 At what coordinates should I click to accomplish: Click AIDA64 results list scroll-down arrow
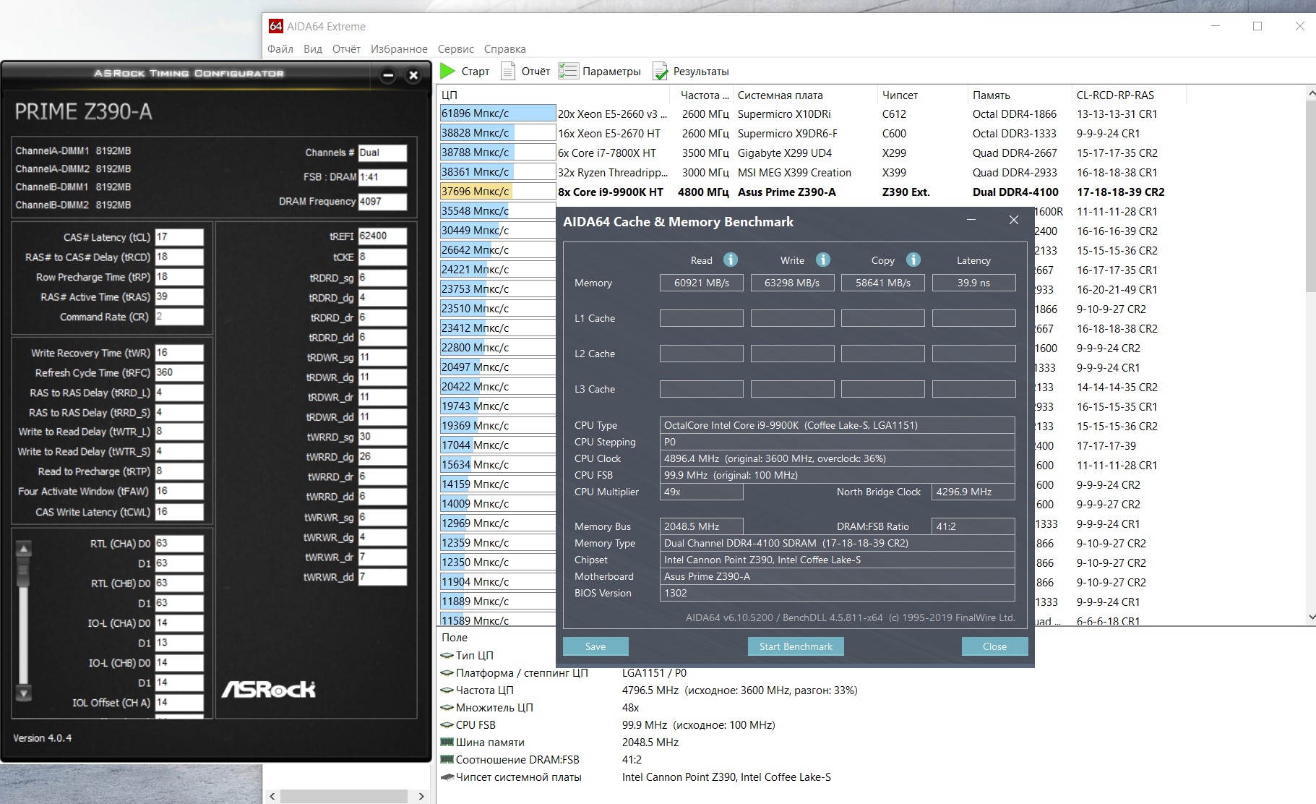pyautogui.click(x=1311, y=617)
